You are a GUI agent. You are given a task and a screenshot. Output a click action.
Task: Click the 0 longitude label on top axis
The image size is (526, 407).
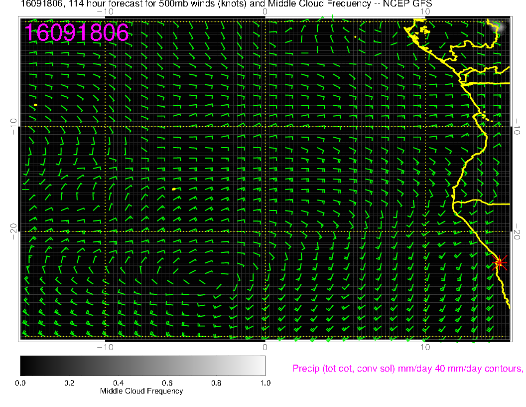point(265,12)
